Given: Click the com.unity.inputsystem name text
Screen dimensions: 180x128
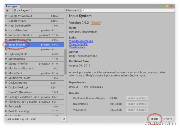Looking at the screenshot, I should [83, 32].
